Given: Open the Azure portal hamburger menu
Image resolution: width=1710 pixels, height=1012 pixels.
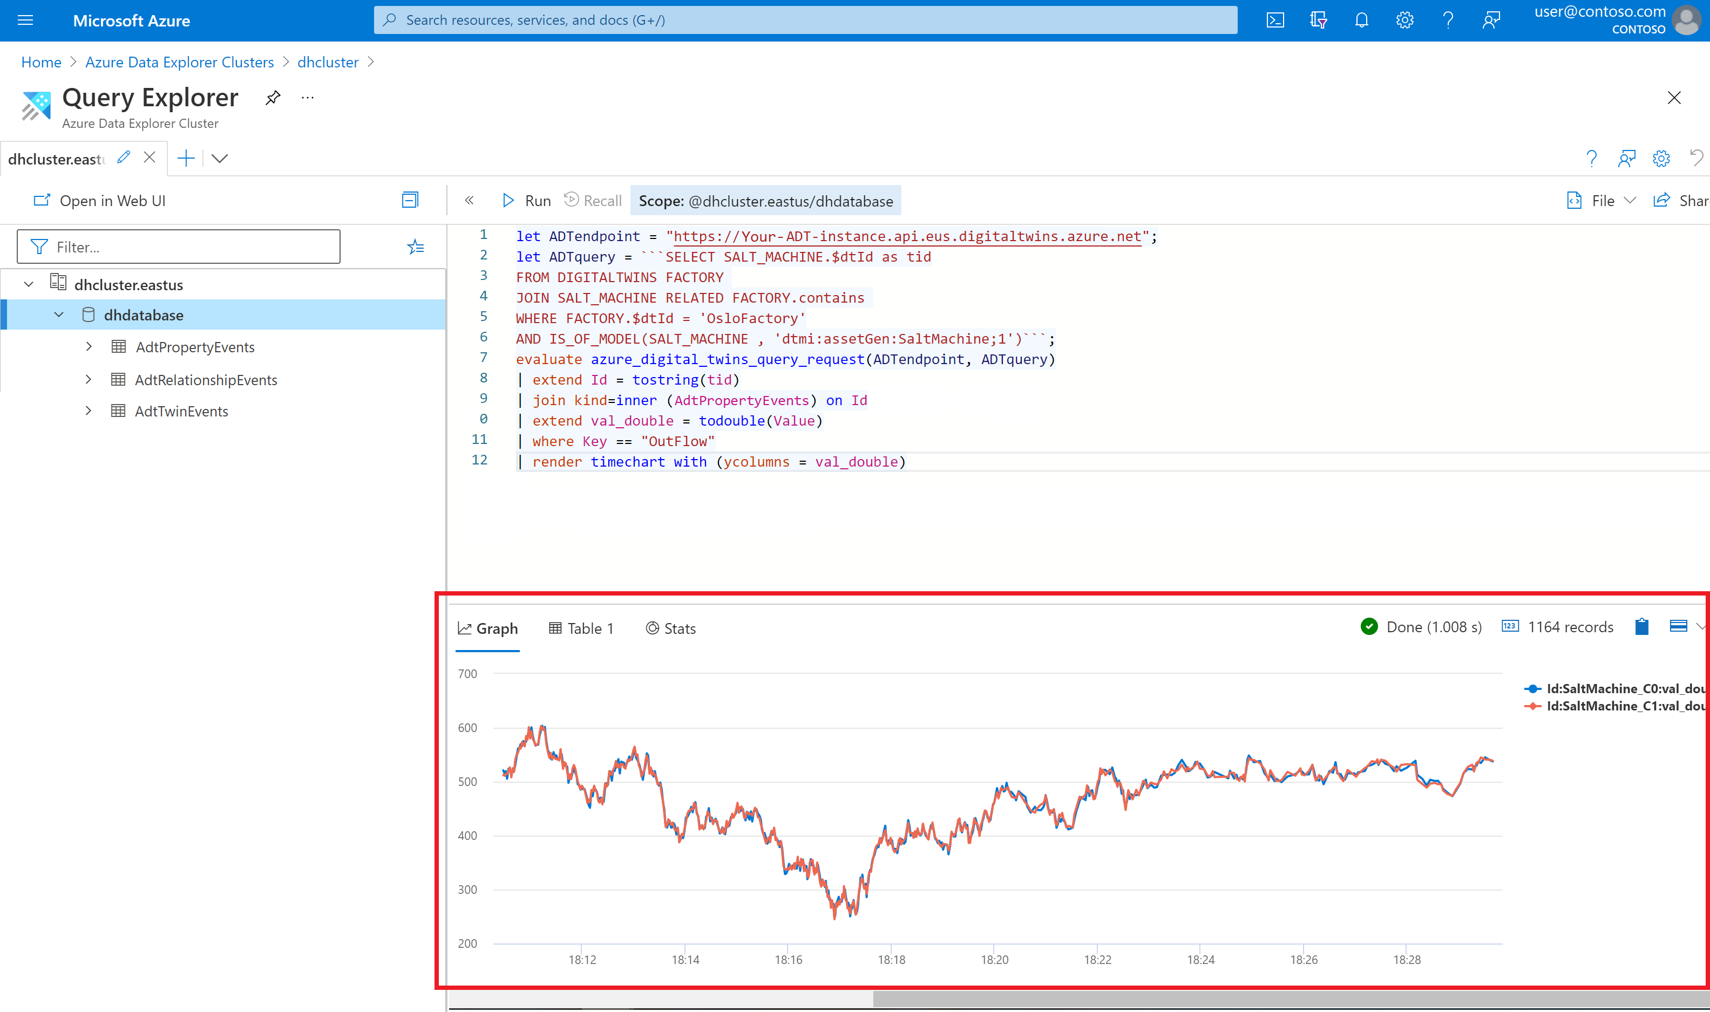Looking at the screenshot, I should [25, 20].
